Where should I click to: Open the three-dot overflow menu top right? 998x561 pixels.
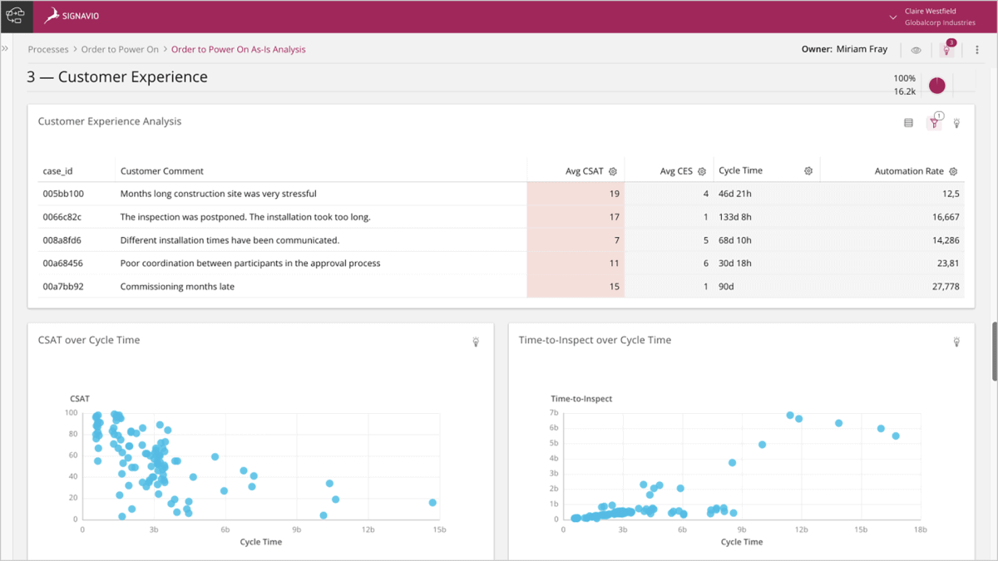coord(976,50)
